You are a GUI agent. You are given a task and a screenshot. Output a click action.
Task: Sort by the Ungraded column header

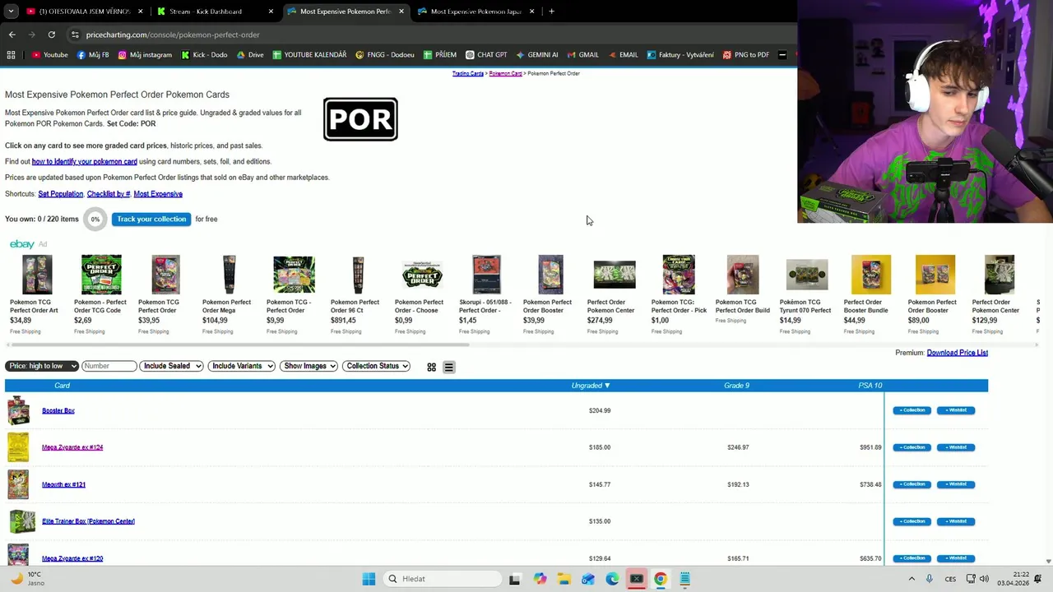[591, 386]
